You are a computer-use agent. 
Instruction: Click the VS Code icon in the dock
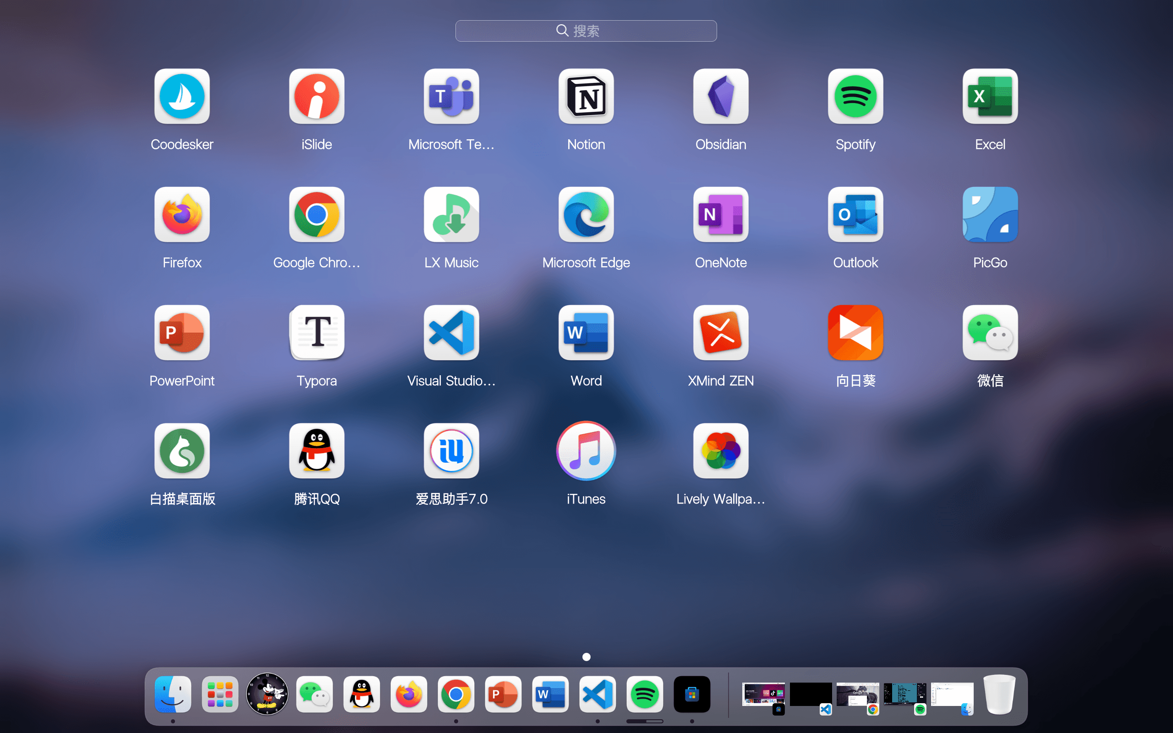597,694
